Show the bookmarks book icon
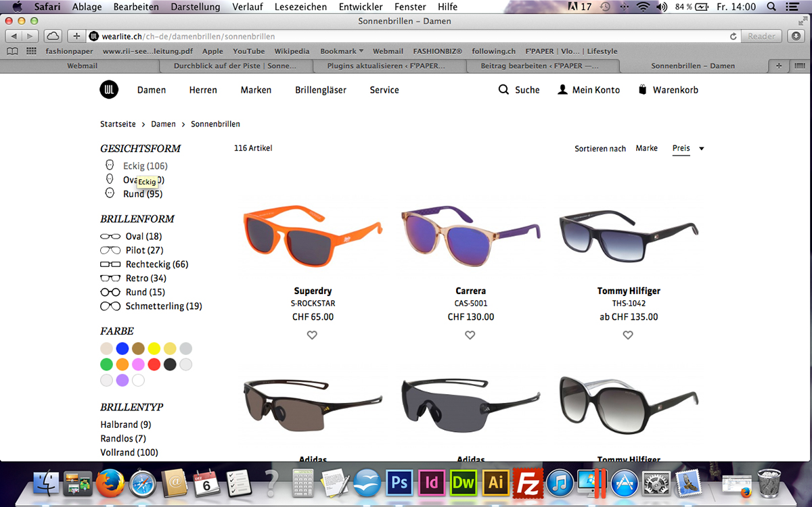812x507 pixels. click(12, 51)
